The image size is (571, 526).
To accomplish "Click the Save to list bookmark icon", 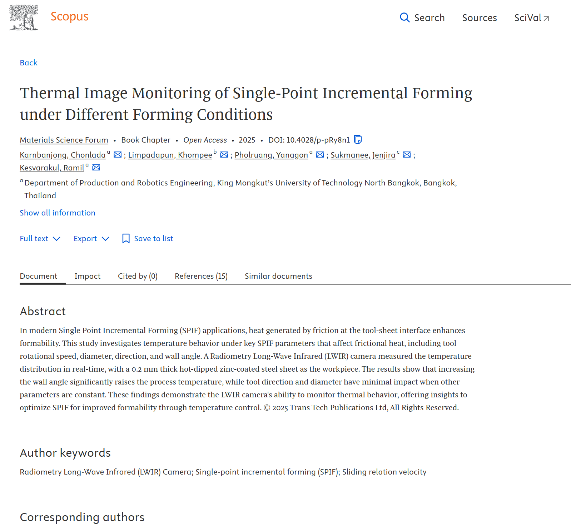I will [x=126, y=239].
